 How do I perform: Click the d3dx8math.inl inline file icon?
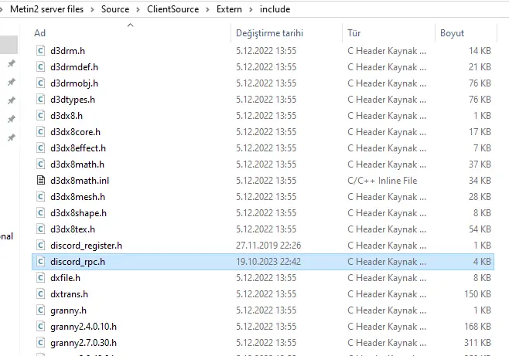pyautogui.click(x=42, y=180)
